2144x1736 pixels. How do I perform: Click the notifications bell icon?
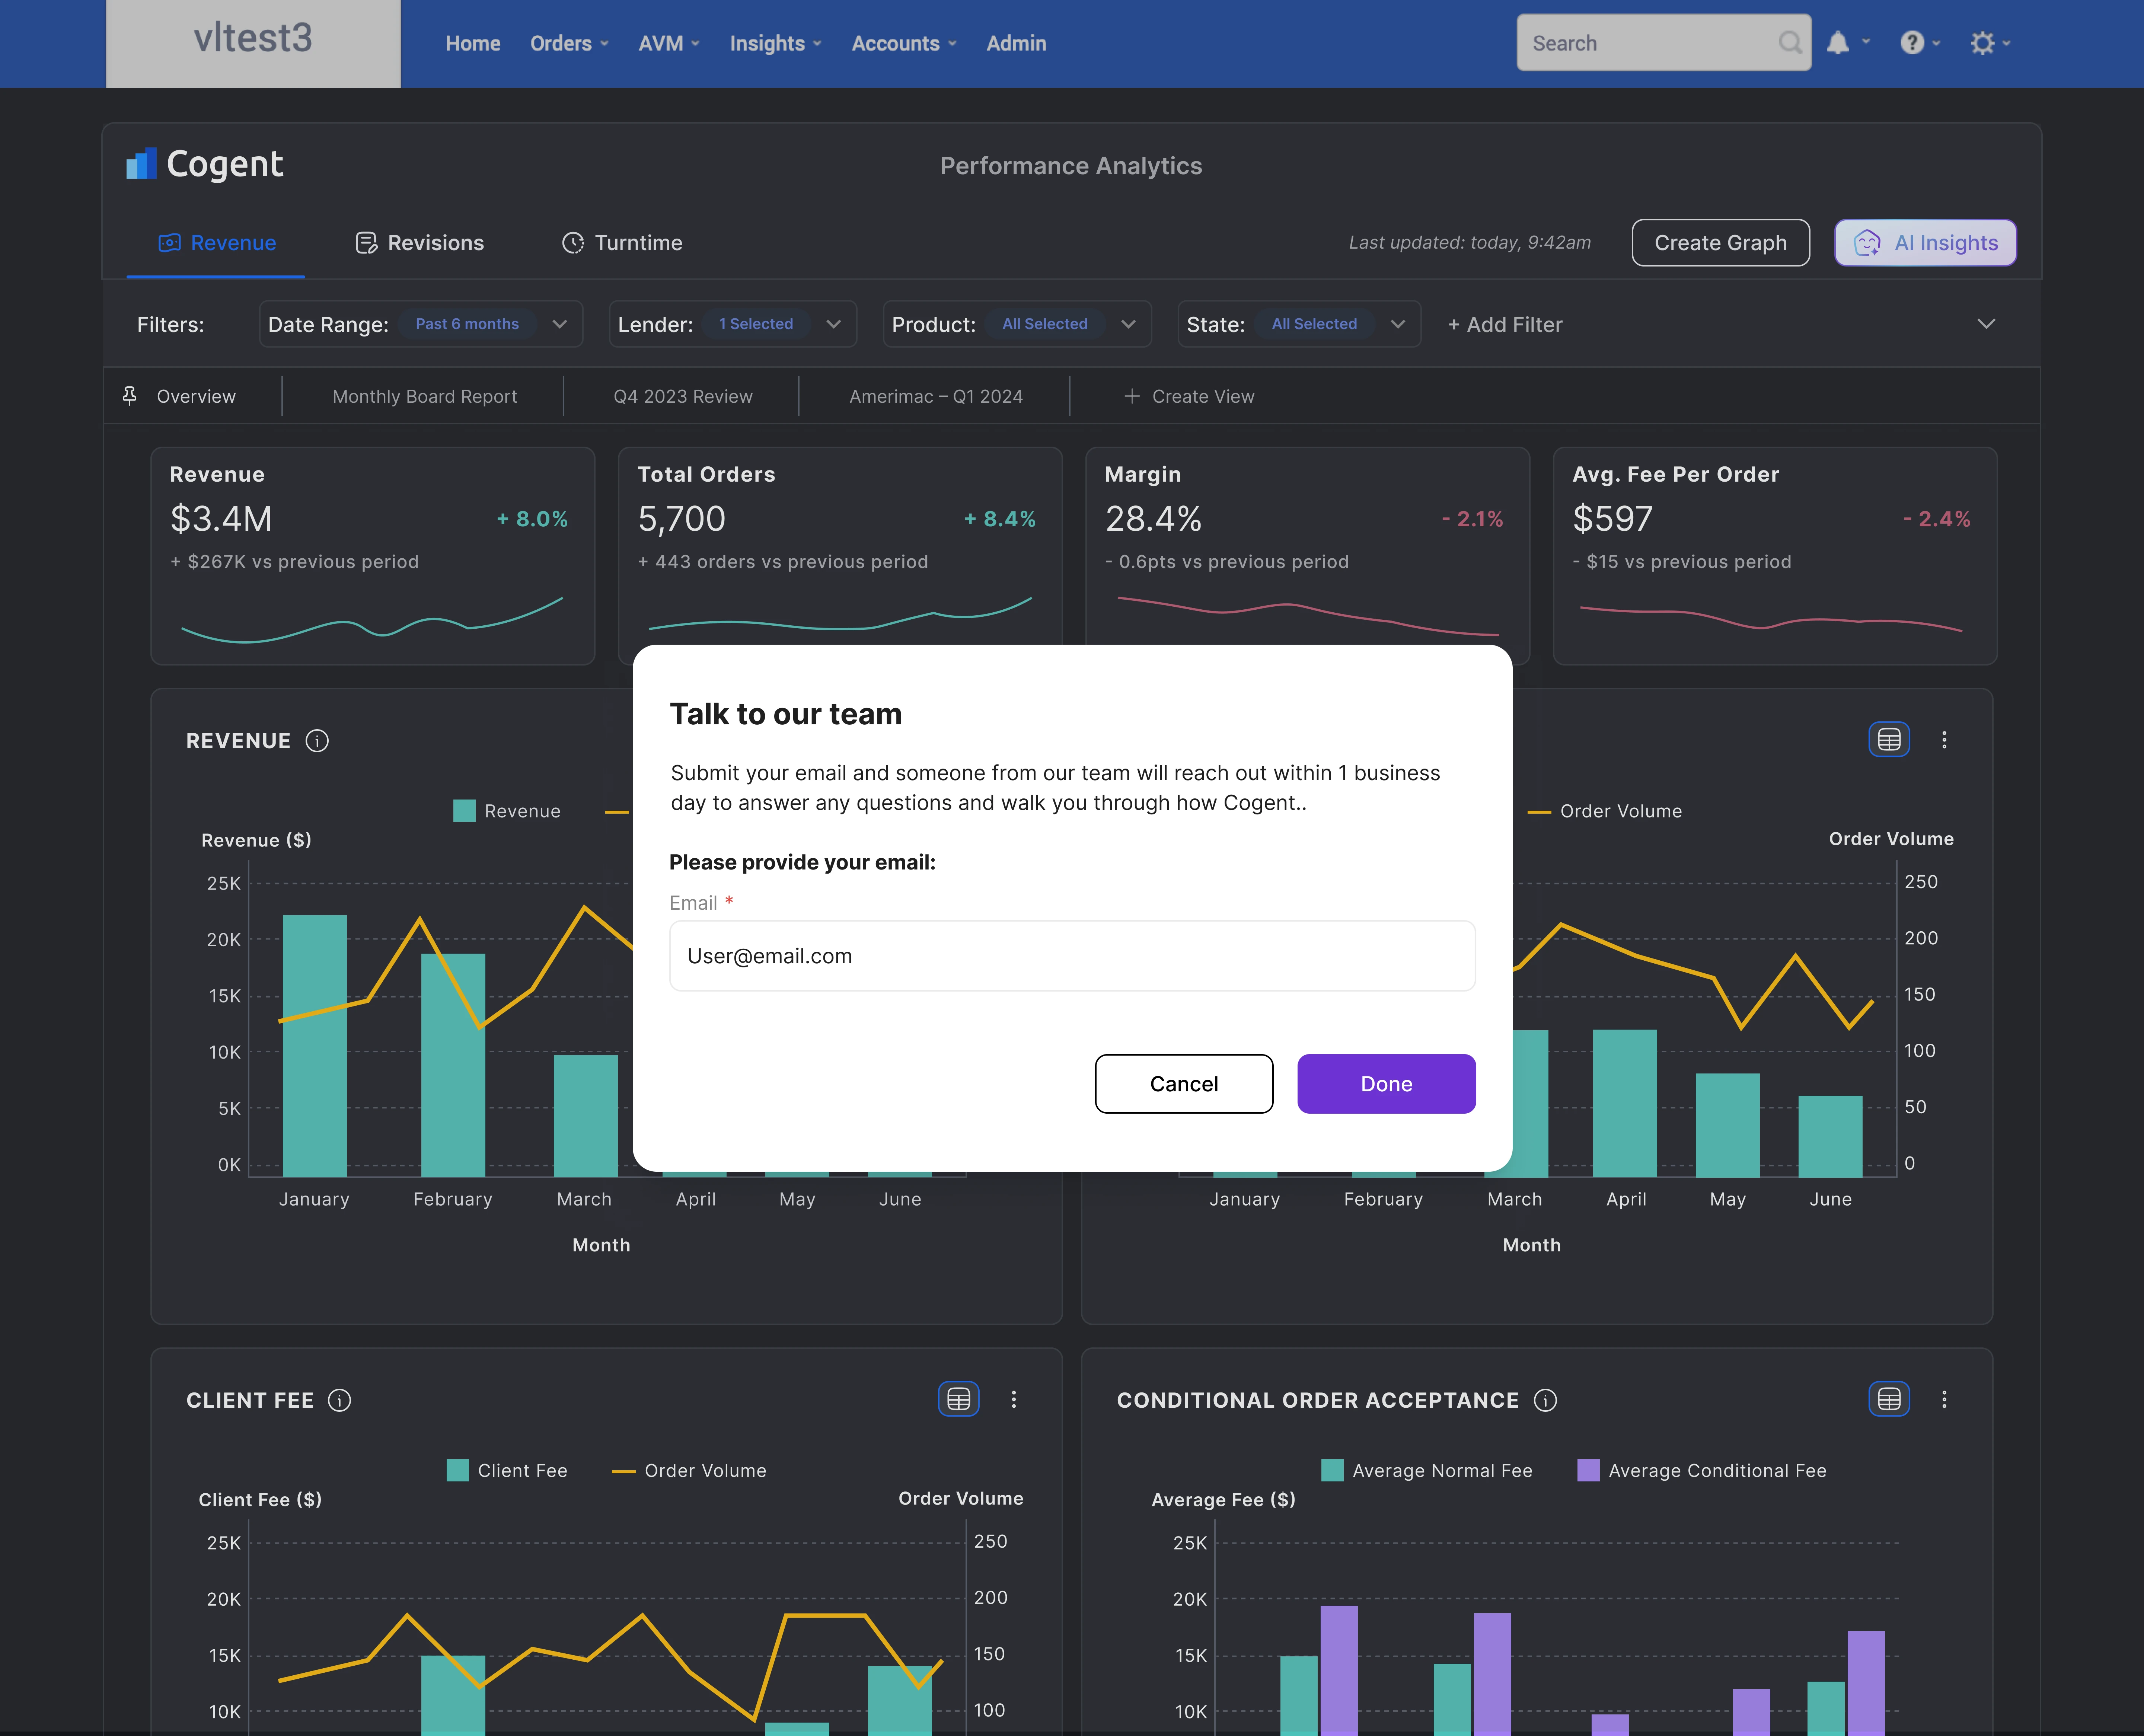click(1838, 43)
